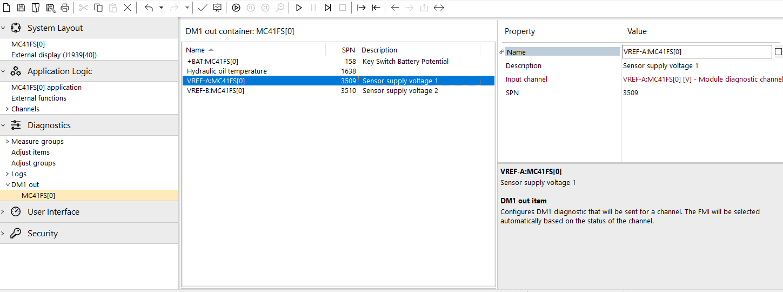This screenshot has height=292, width=783.
Task: Select External functions item
Action: [x=39, y=98]
